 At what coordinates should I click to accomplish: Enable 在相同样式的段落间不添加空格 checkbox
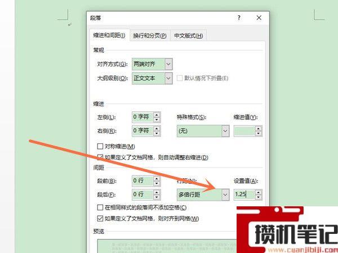click(100, 207)
